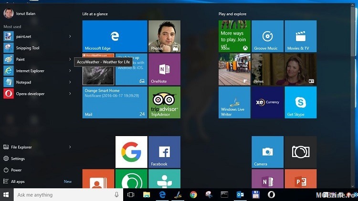The image size is (358, 201).
Task: Open Edge from the taskbar
Action: click(162, 195)
